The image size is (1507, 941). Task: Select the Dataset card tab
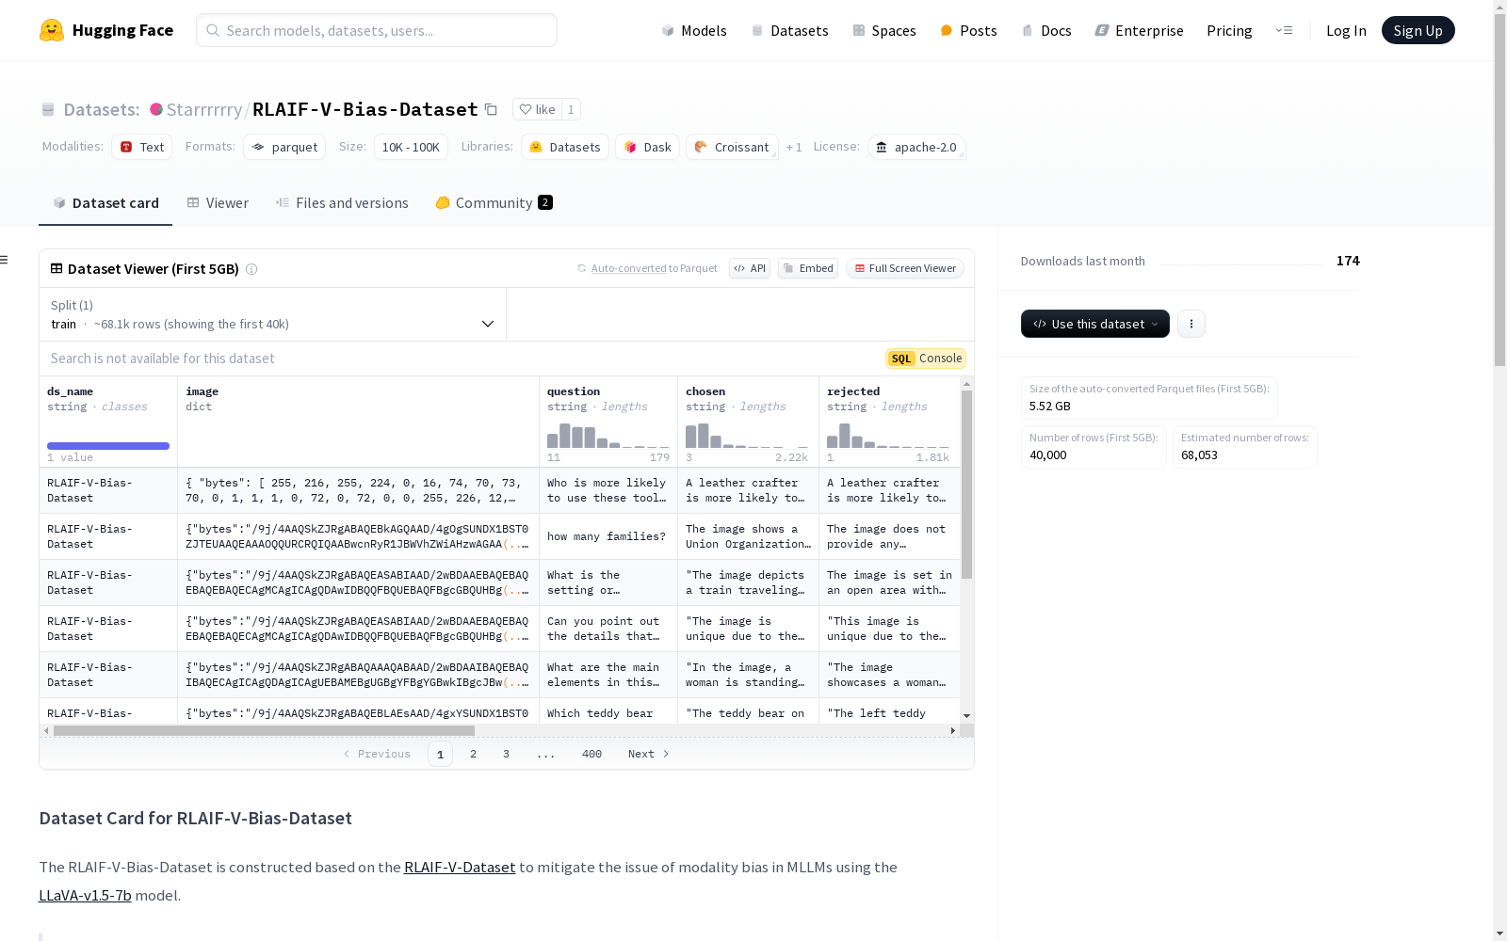[x=105, y=202]
